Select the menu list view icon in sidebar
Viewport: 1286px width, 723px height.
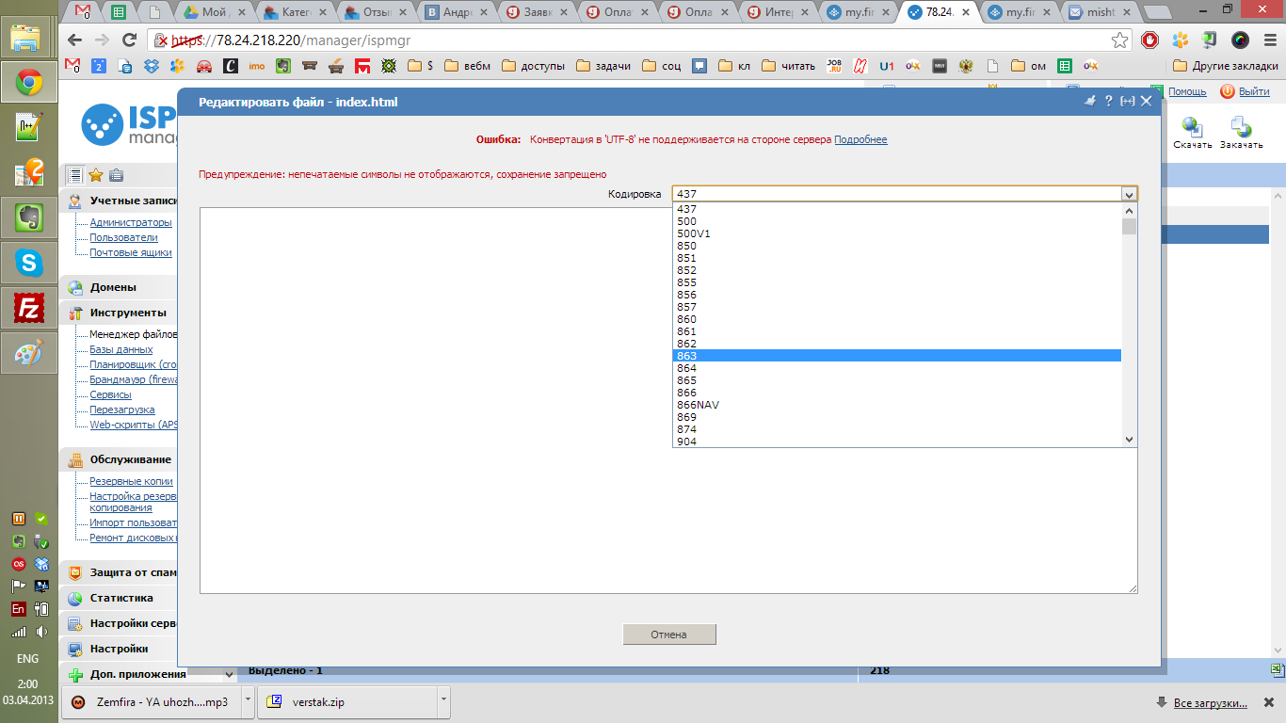(x=75, y=175)
